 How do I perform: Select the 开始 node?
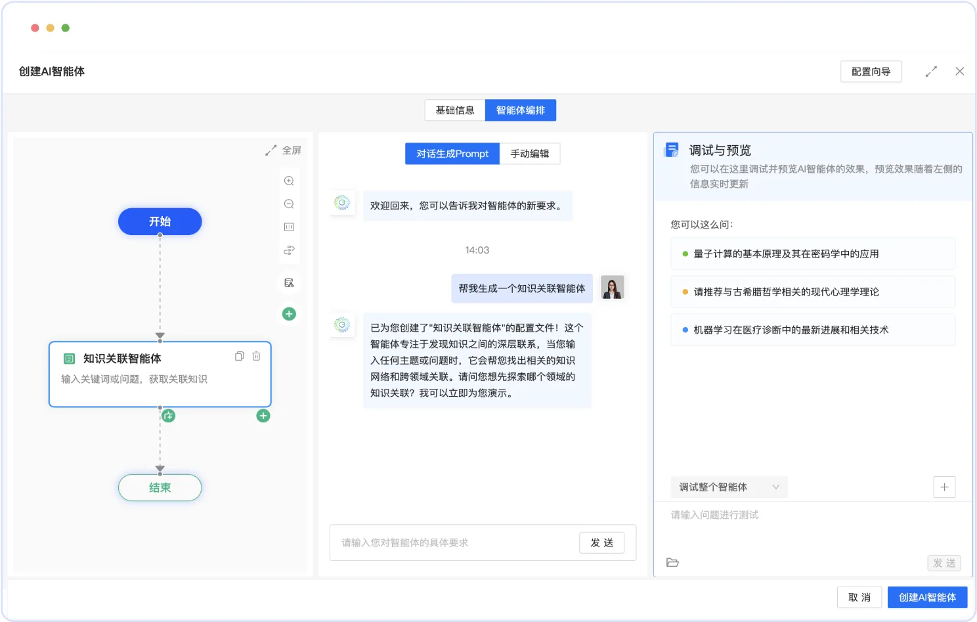tap(160, 221)
